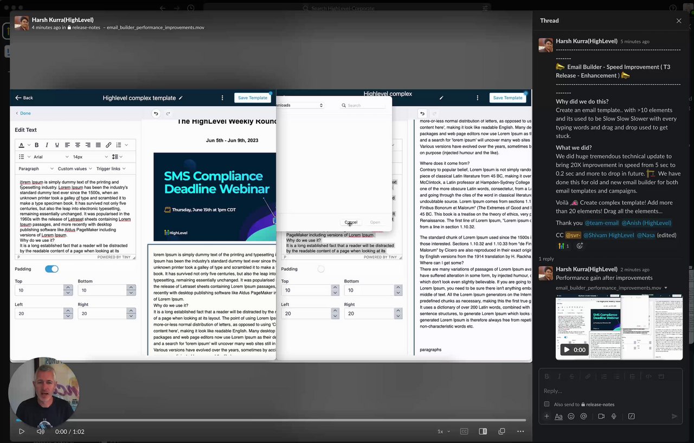Click Harsh Kurra's avatar in the video header

pyautogui.click(x=22, y=23)
